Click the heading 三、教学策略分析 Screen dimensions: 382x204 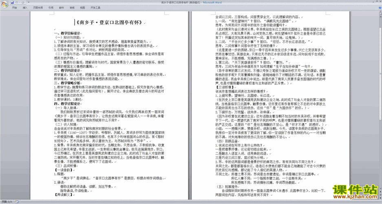(x=67, y=83)
